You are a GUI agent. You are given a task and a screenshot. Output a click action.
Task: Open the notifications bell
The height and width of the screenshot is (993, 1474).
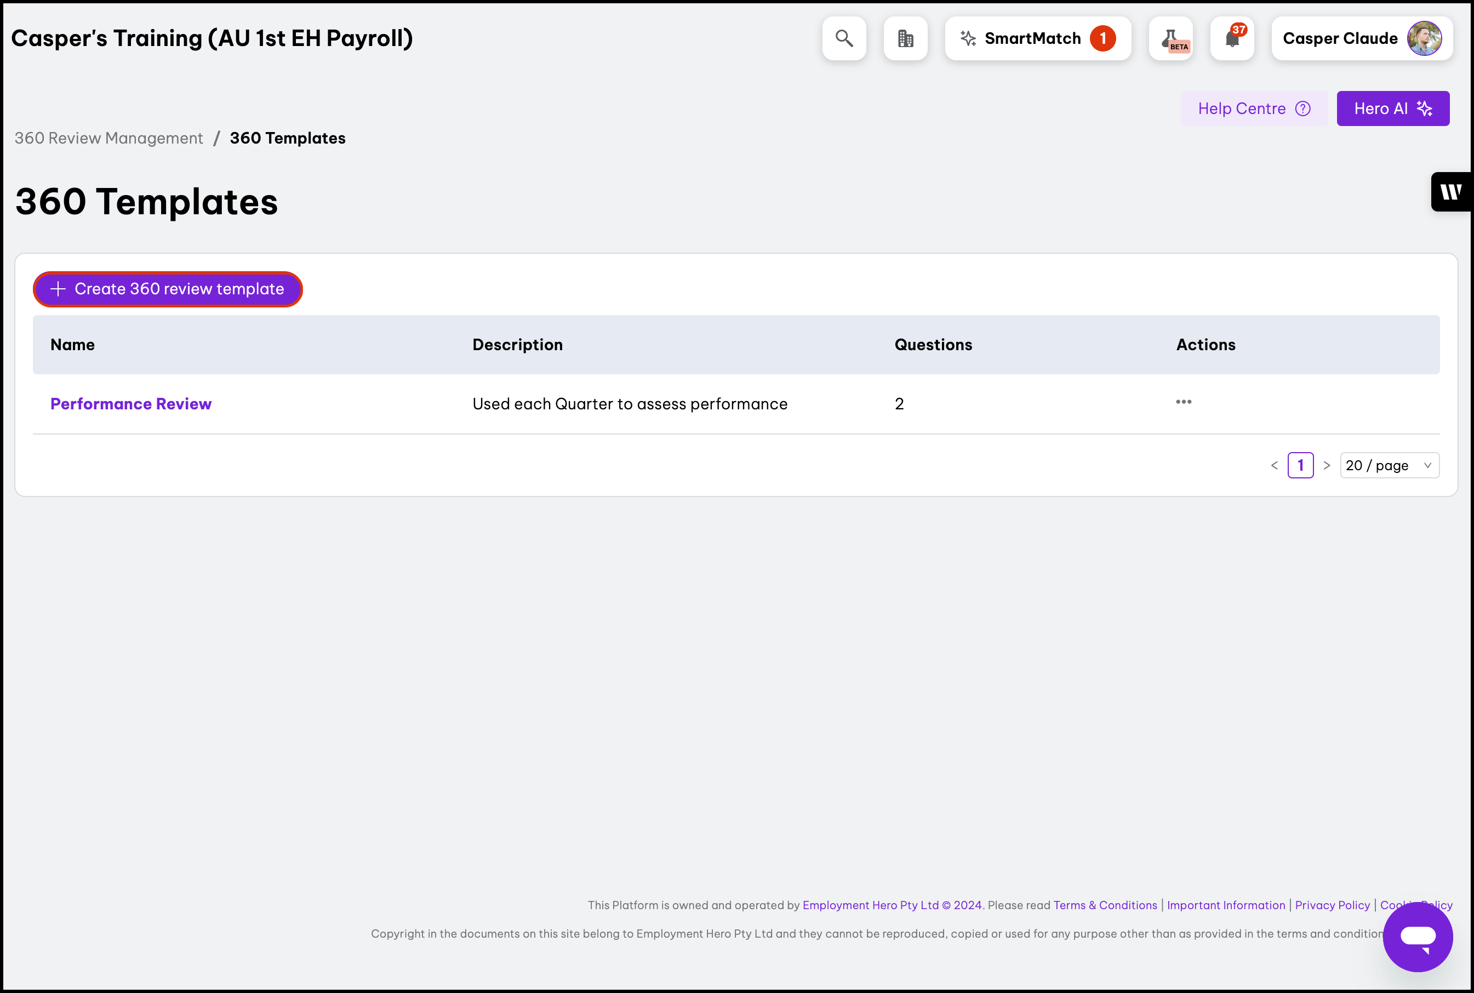point(1231,38)
